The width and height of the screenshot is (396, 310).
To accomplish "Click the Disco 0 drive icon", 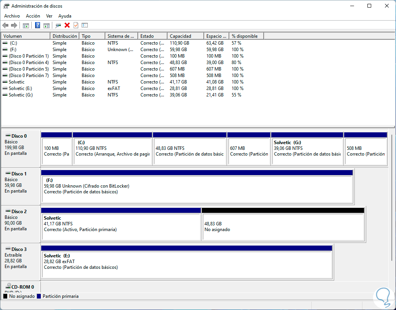I will (8, 136).
